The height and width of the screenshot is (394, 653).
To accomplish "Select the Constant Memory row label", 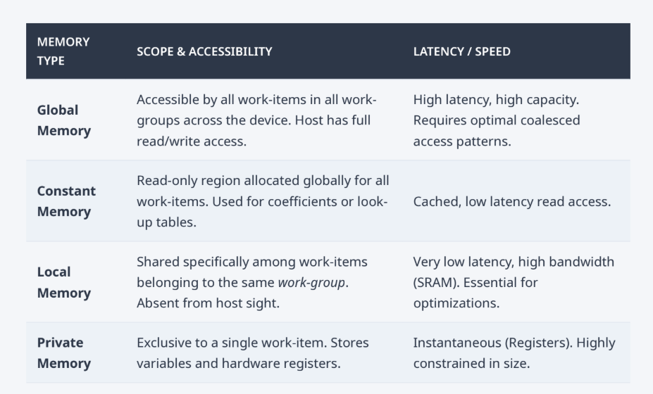I will [66, 201].
